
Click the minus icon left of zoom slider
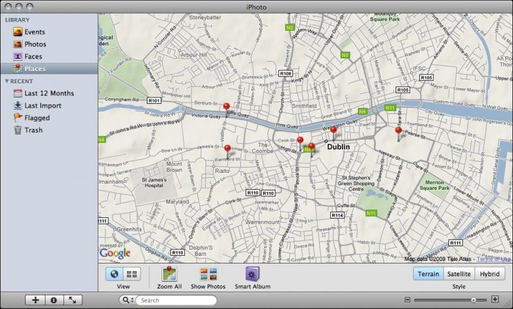click(x=407, y=299)
